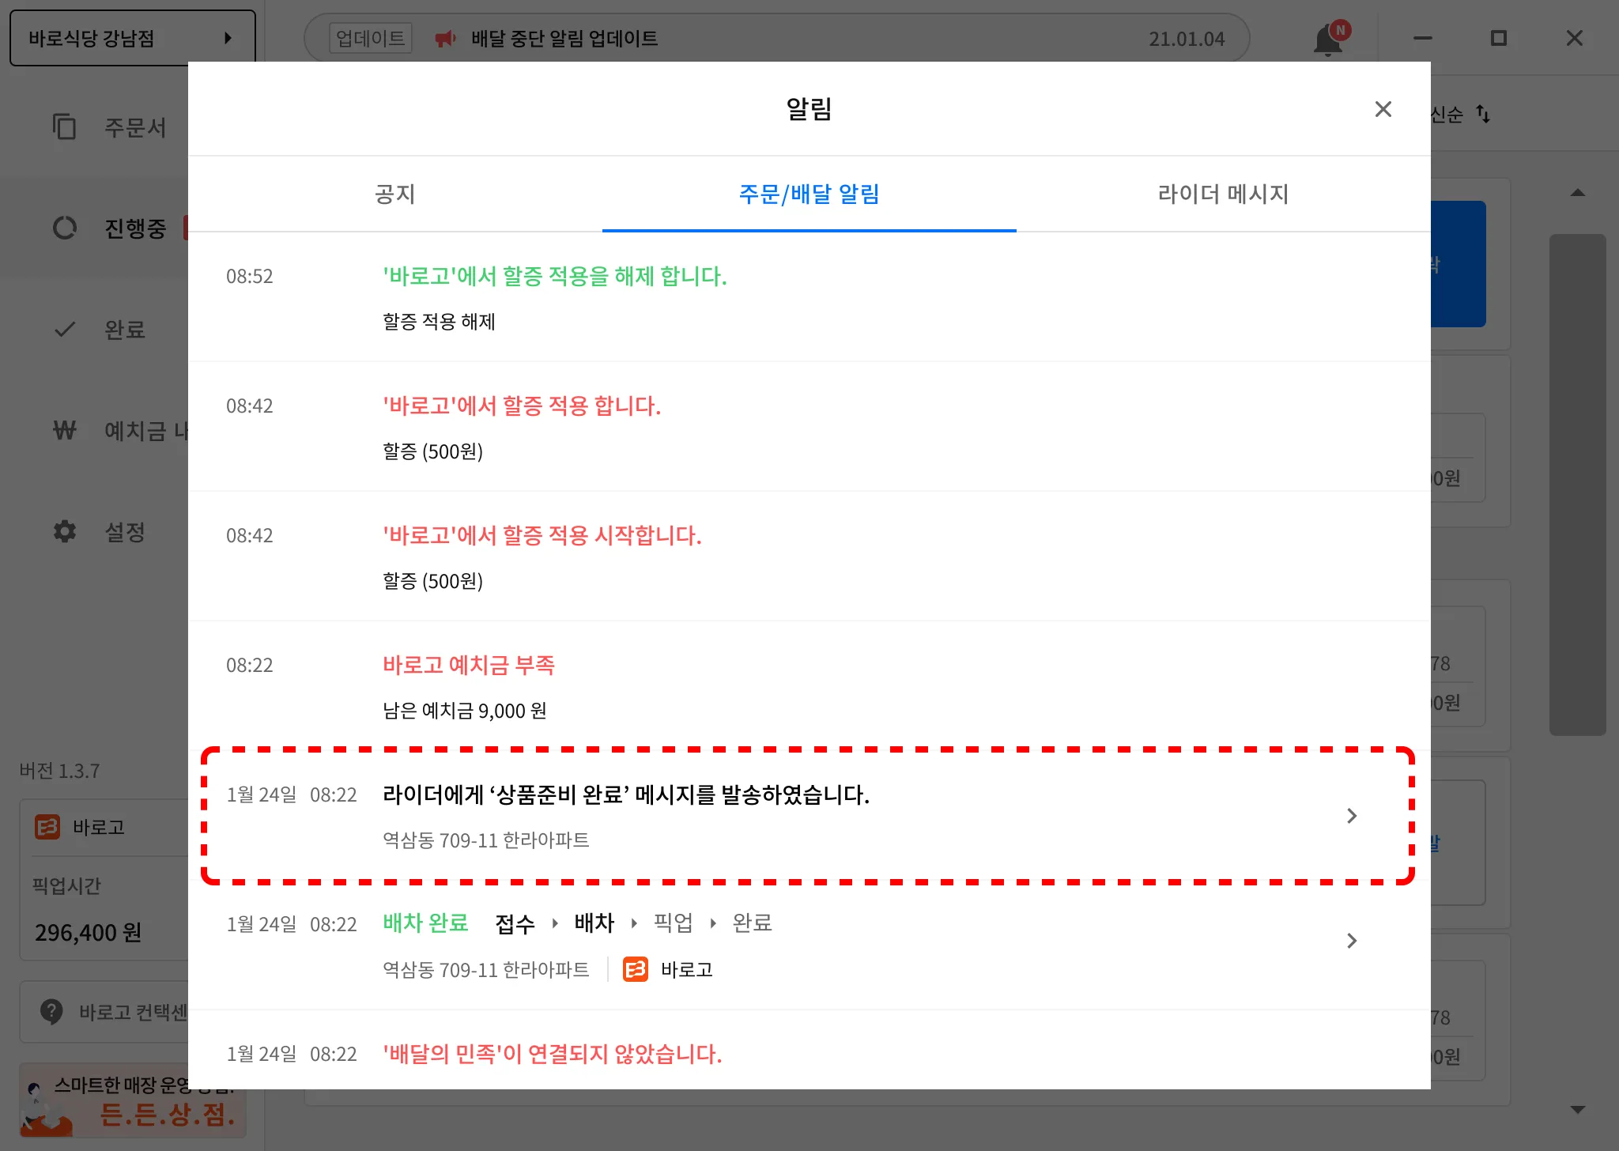Expand the 바로식당 강남점 store selector

[132, 38]
